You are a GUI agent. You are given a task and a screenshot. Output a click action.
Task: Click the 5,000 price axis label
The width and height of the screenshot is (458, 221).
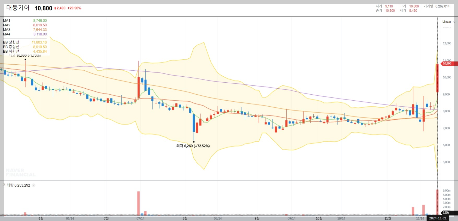[x=446, y=162]
